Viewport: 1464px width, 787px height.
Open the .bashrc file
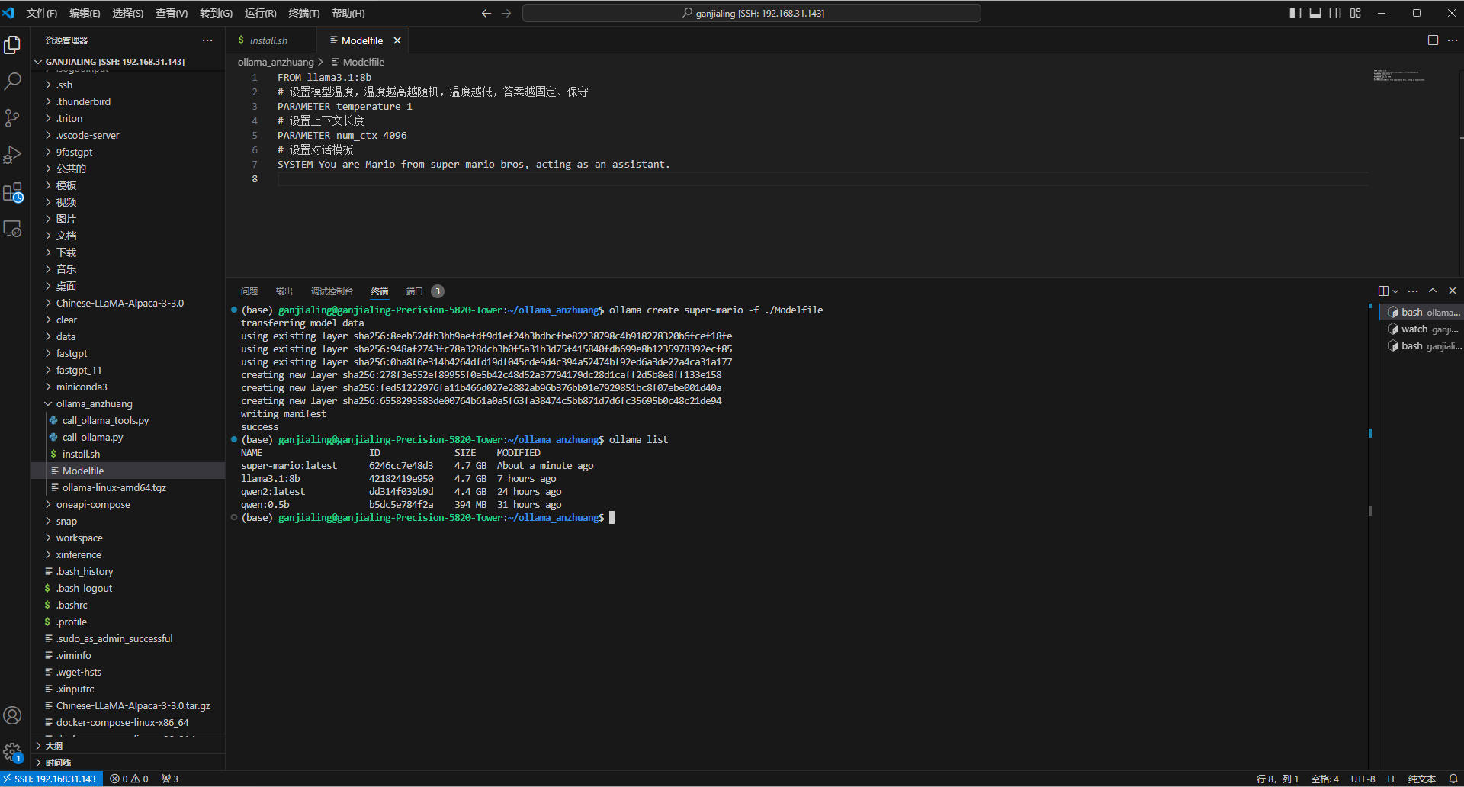click(x=127, y=605)
